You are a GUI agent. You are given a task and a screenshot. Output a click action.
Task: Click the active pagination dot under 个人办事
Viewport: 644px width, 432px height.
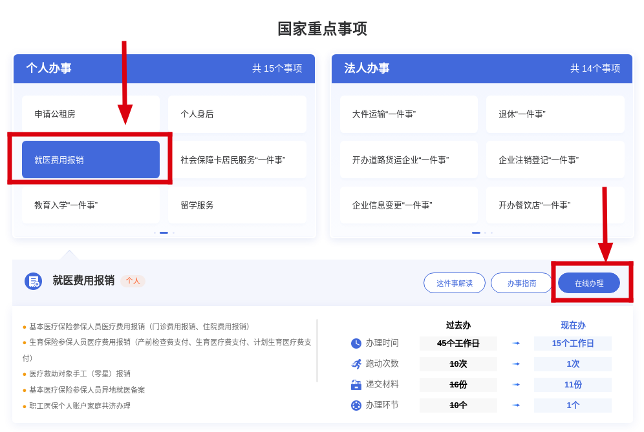tap(164, 232)
